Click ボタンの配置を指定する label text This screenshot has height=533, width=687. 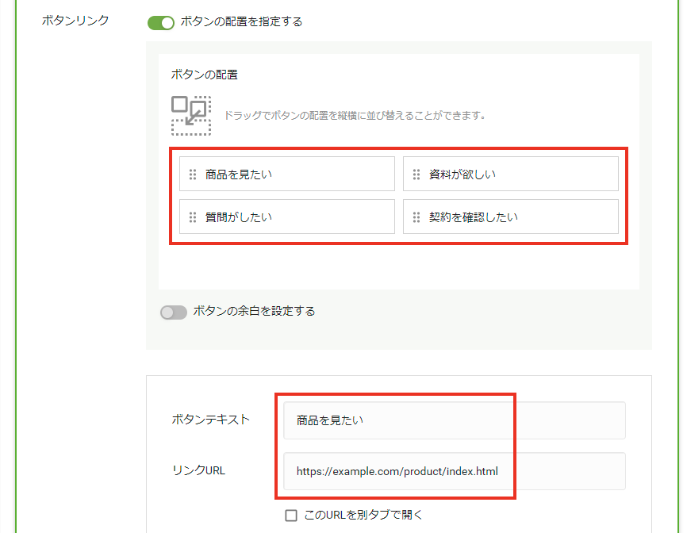pos(241,21)
